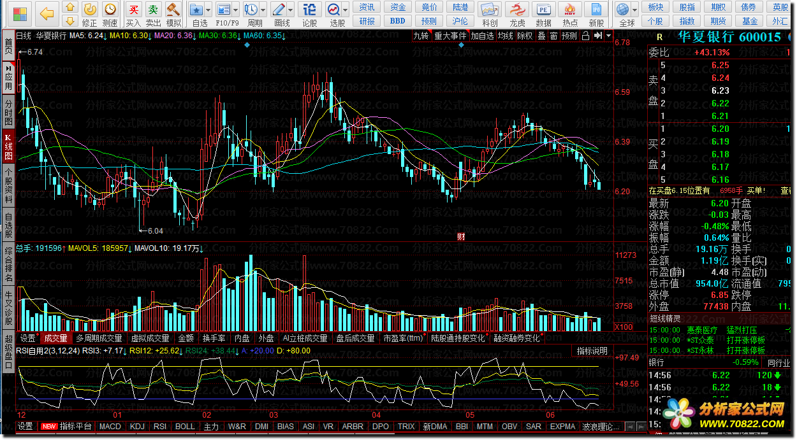Click the 设置 button beside 成交量 tab
Screen dimensions: 797x440
(28, 338)
